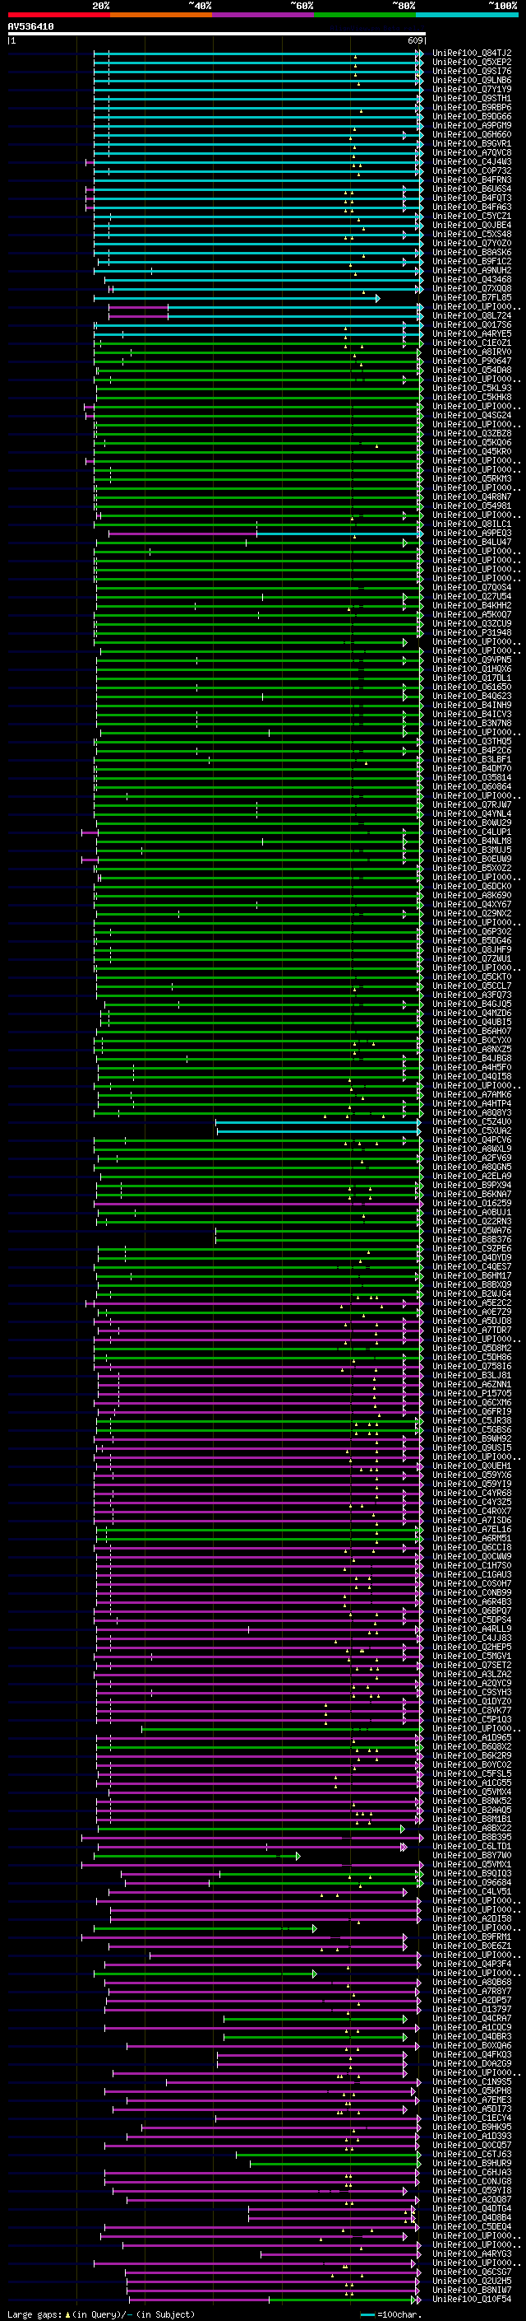Image resolution: width=526 pixels, height=2321 pixels.
Task: Open the UniRef100_P15705 hit
Action: pos(472,1394)
